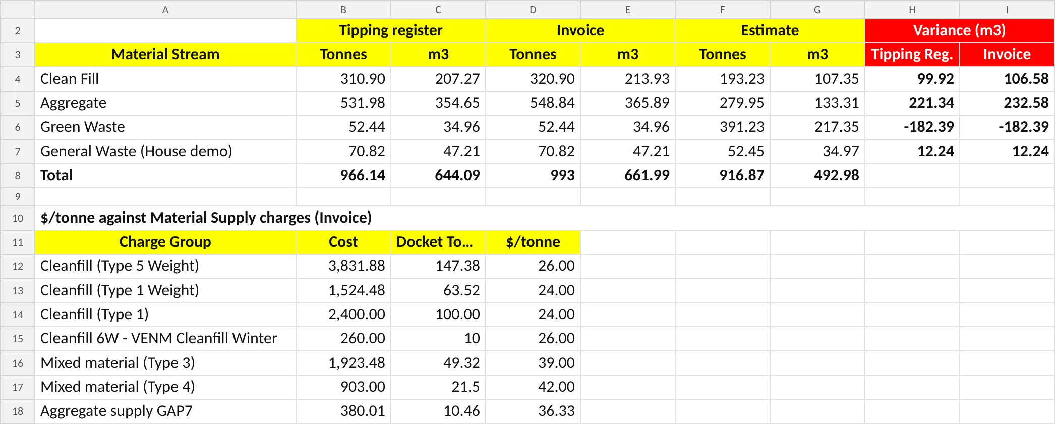Click the "Estimate" header cell
The image size is (1055, 424).
click(770, 31)
